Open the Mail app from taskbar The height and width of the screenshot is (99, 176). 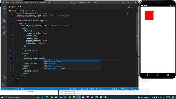[61, 97]
